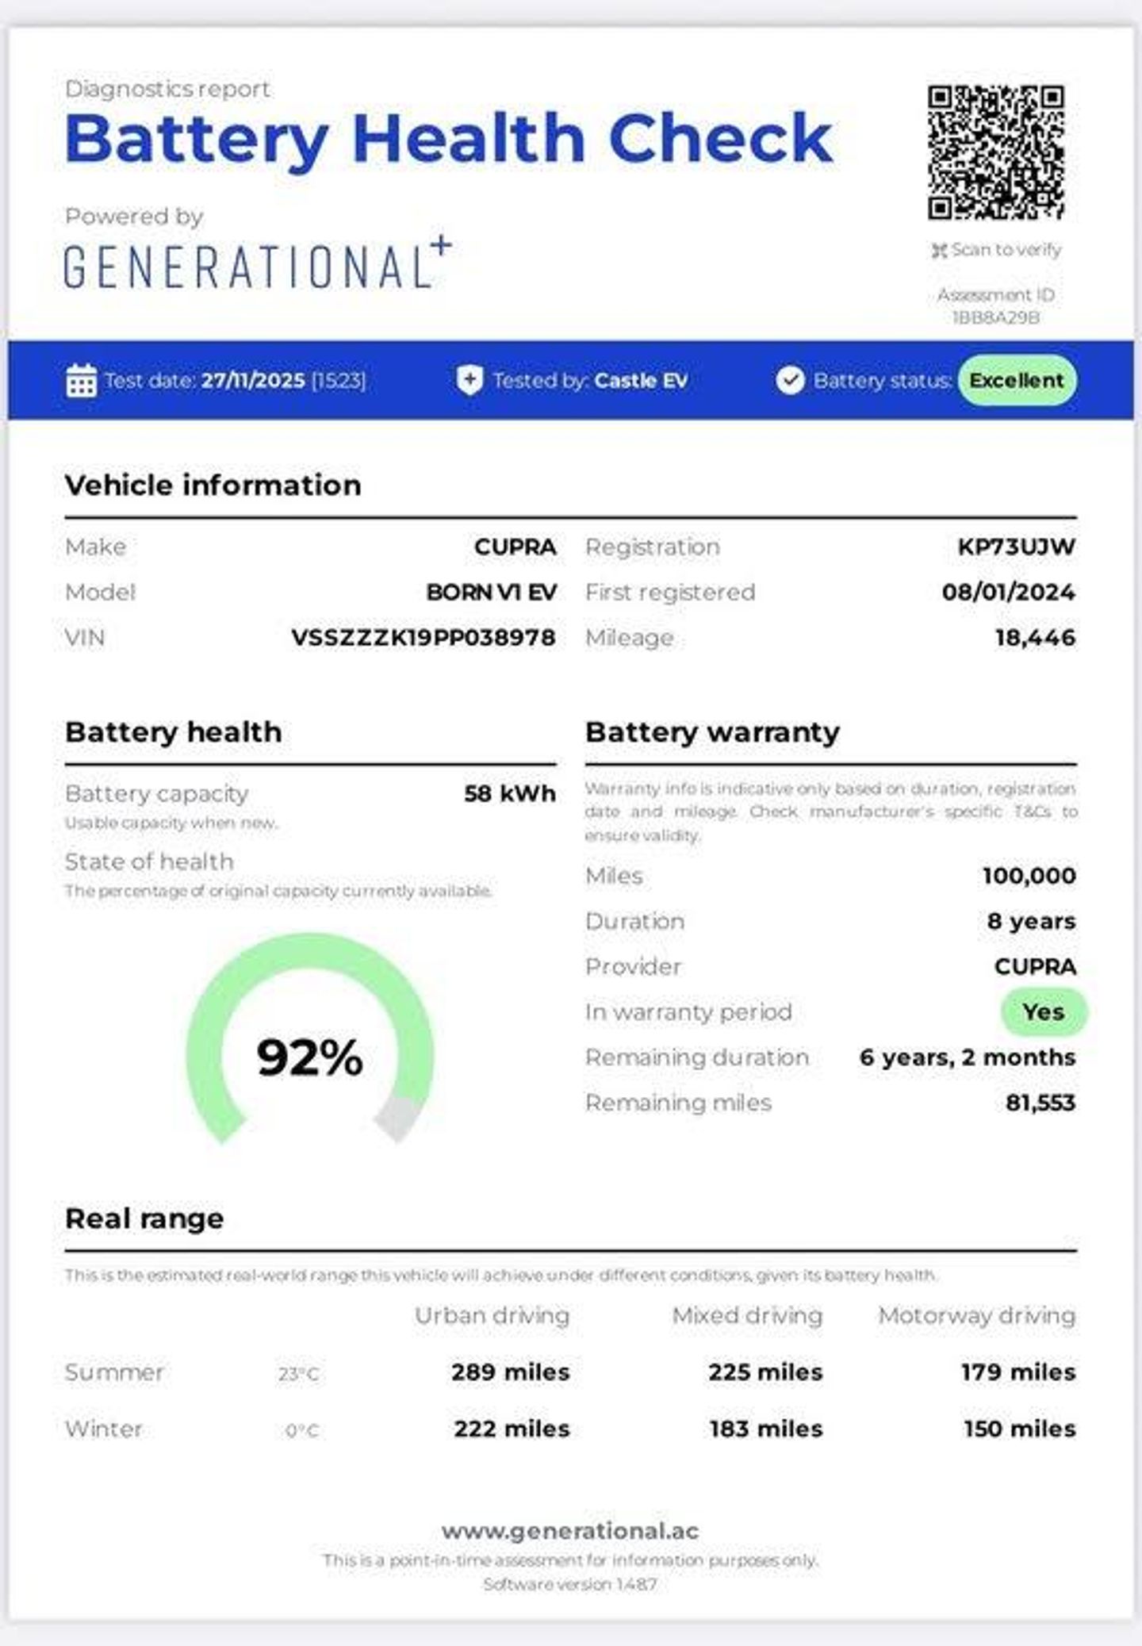Click the QR code image
The height and width of the screenshot is (1646, 1142).
click(995, 152)
